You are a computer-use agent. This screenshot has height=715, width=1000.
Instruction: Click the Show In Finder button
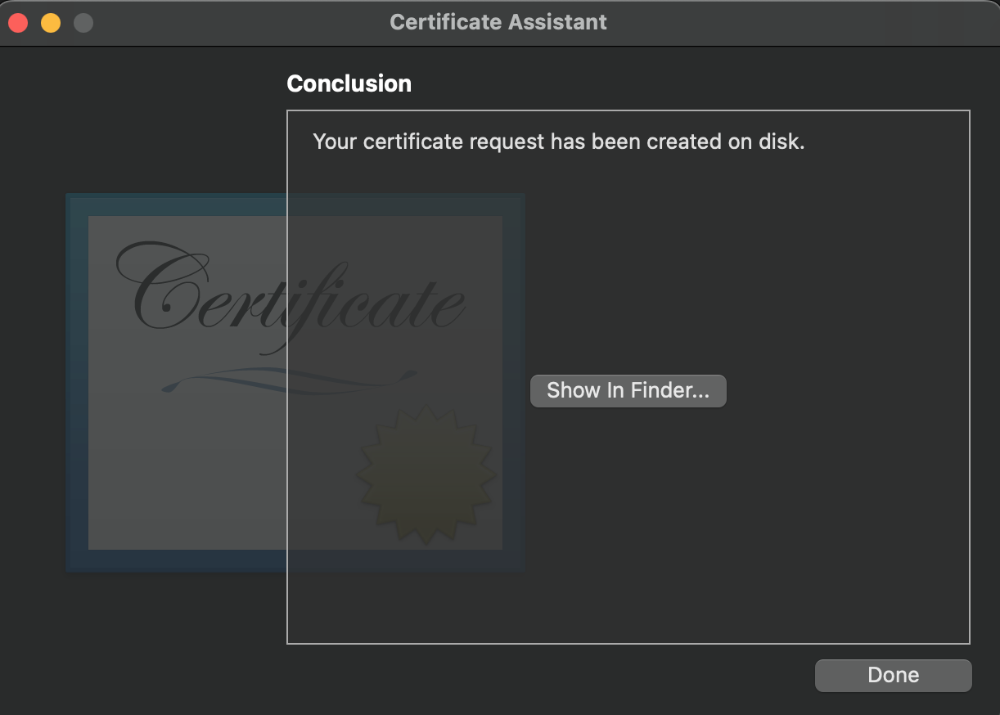pos(628,391)
